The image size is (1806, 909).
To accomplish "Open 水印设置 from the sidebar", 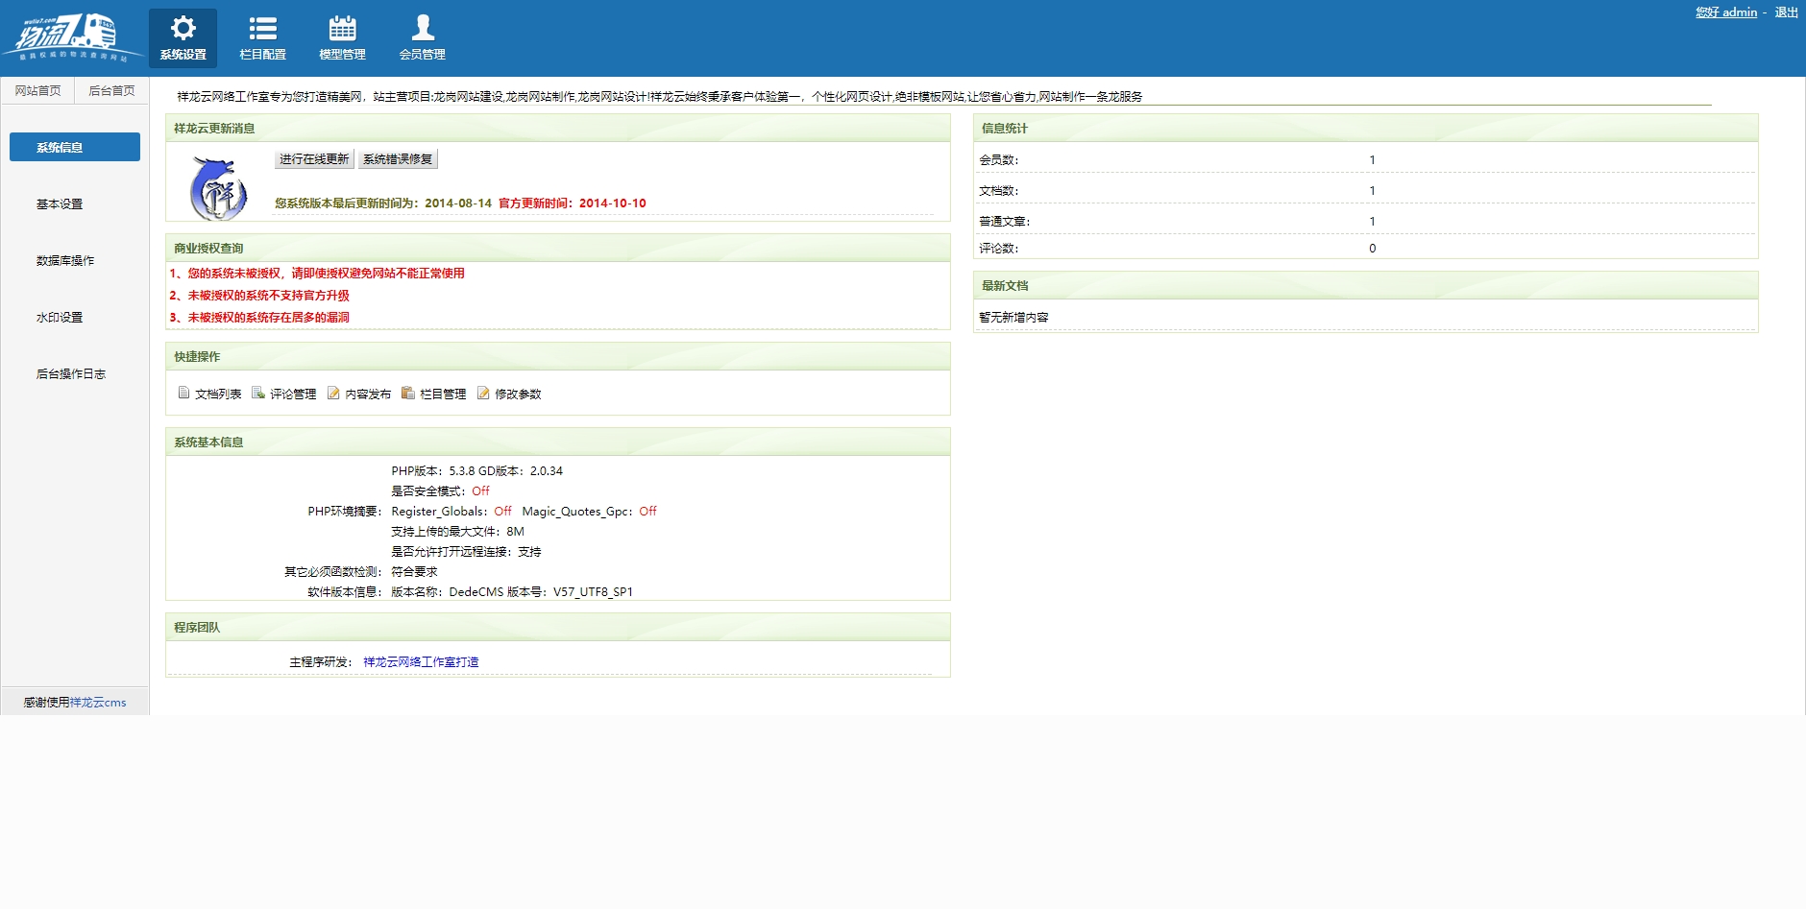I will pos(60,317).
